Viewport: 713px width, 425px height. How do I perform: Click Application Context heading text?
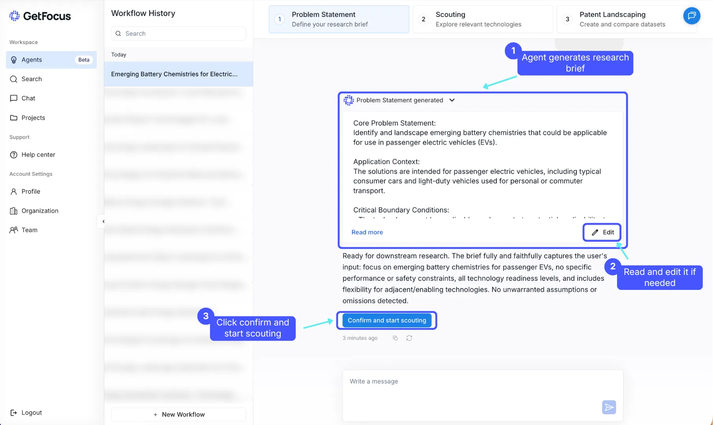click(387, 162)
